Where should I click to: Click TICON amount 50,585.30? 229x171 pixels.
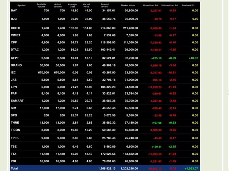pyautogui.click(x=109, y=130)
